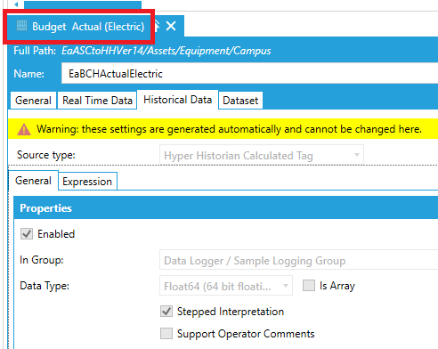The image size is (438, 349).
Task: Open the Source type dropdown
Action: pos(262,155)
